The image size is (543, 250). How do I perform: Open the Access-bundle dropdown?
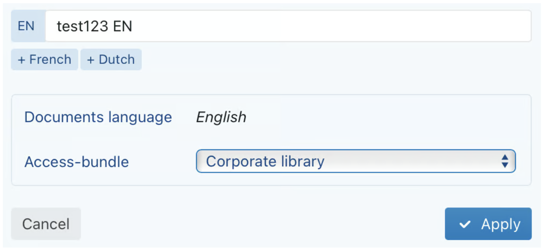[x=356, y=161]
